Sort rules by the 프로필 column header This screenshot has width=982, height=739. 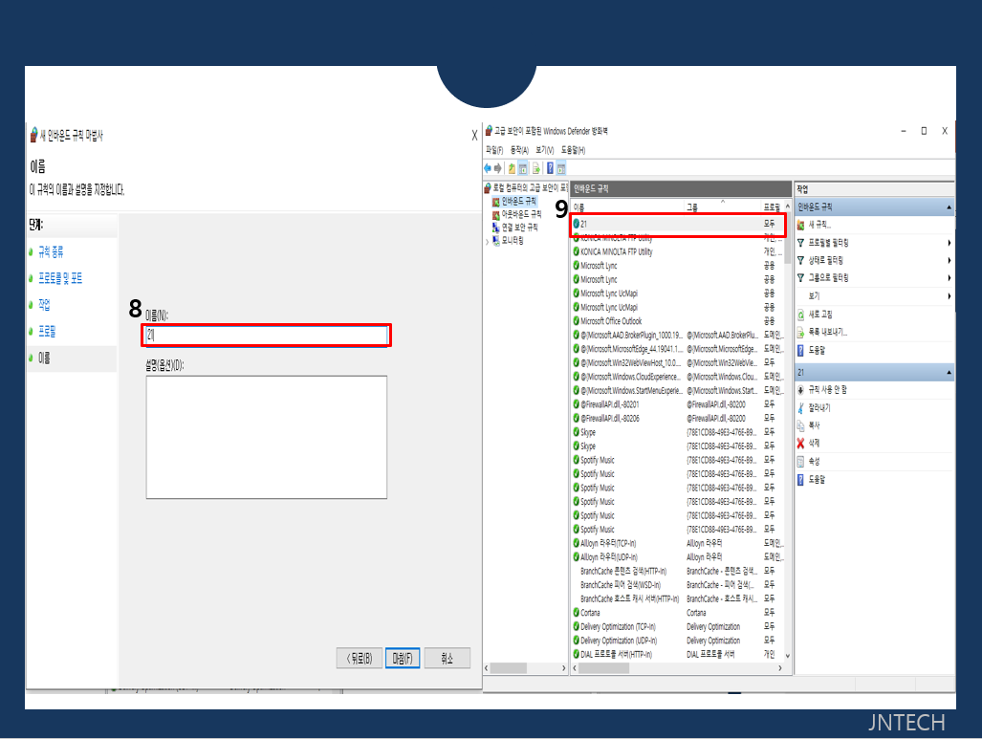[772, 207]
